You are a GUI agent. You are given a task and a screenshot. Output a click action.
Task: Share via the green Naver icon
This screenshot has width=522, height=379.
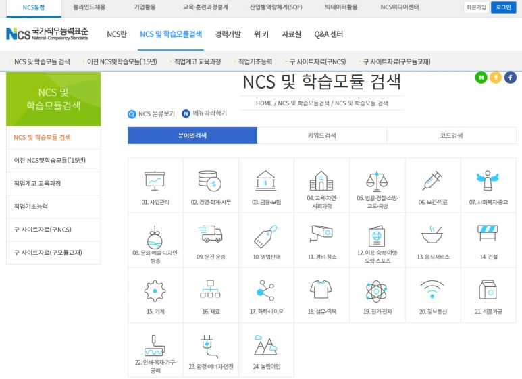(x=481, y=78)
